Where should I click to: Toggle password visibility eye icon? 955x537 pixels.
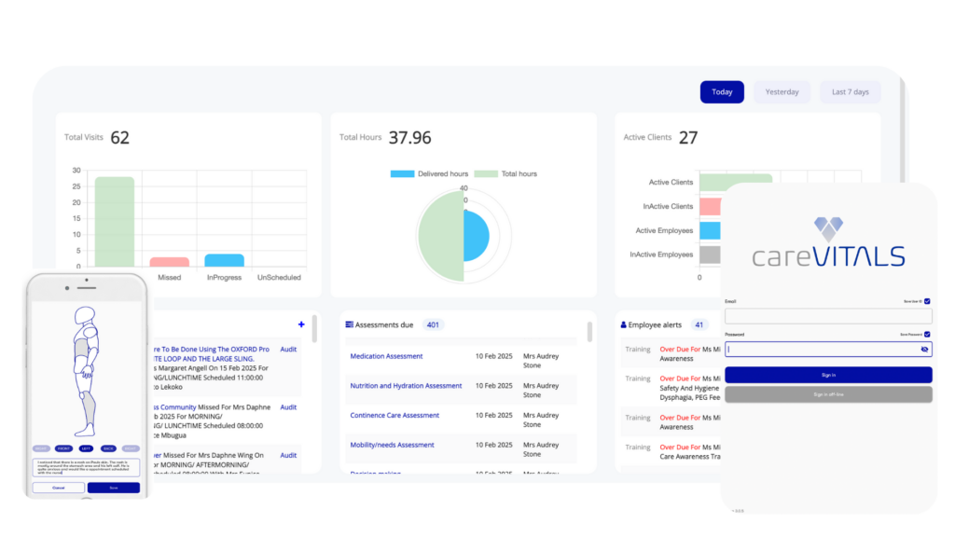(924, 350)
